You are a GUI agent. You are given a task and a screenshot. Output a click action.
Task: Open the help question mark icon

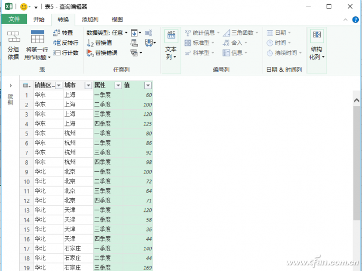(356, 20)
